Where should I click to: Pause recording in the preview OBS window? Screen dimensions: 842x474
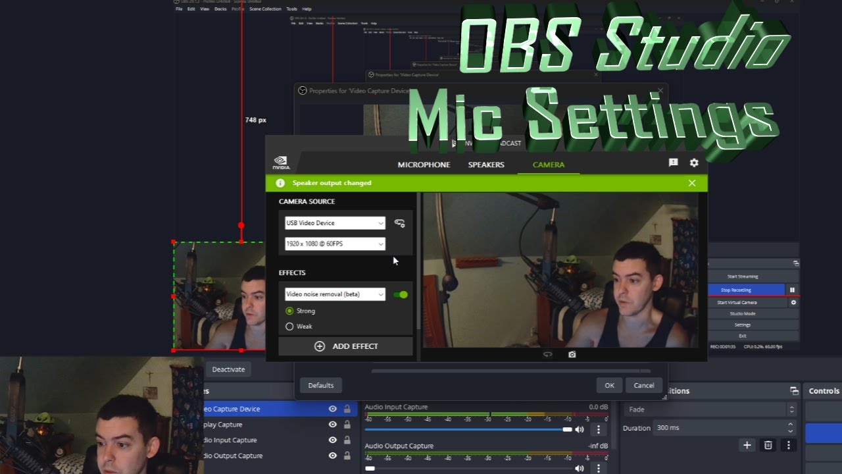(x=793, y=290)
